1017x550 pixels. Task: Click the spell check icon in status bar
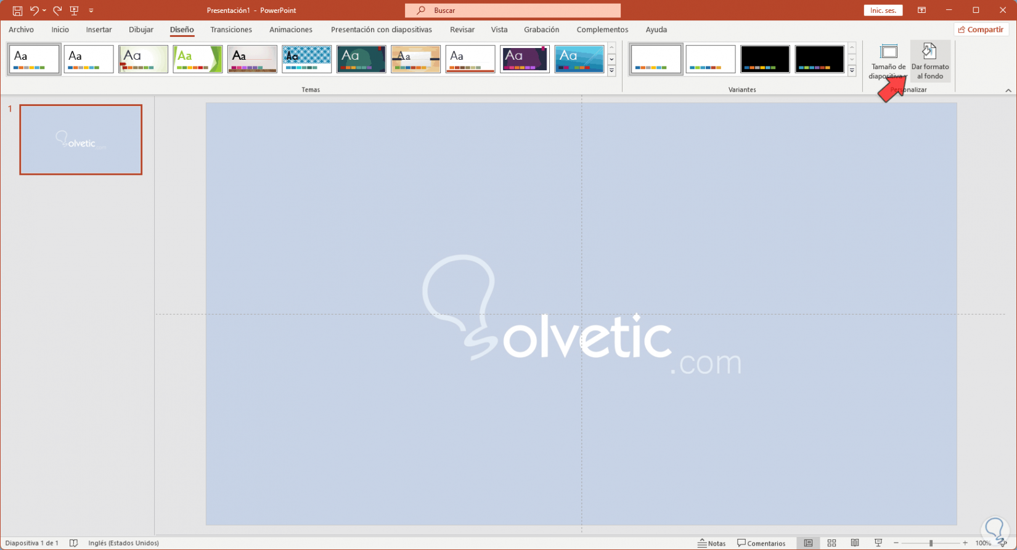coord(74,543)
